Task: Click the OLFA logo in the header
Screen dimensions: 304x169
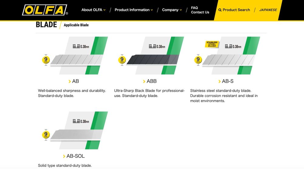Action: pyautogui.click(x=45, y=10)
